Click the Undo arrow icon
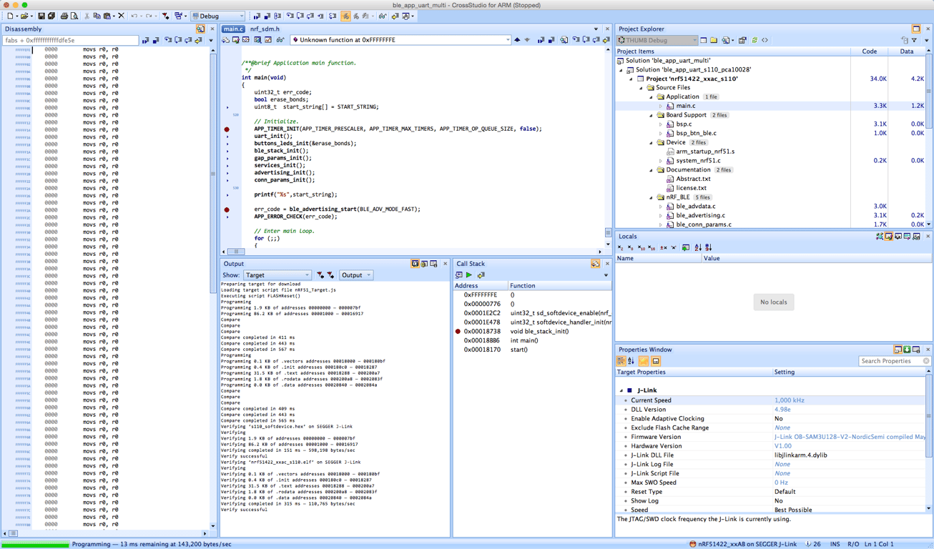The height and width of the screenshot is (549, 934). click(x=134, y=16)
